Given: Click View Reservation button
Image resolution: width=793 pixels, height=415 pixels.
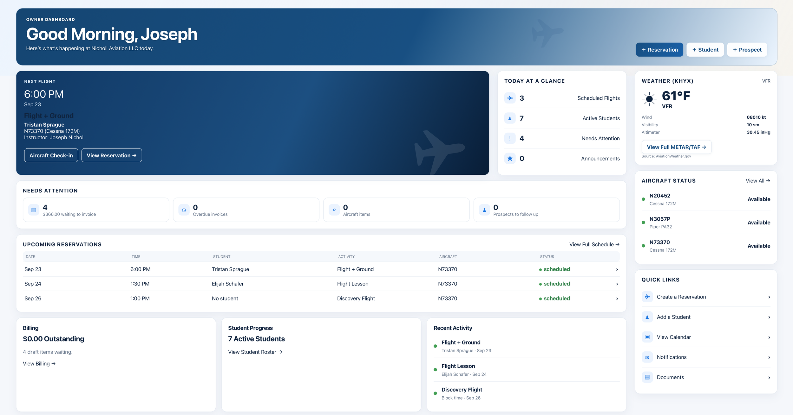Looking at the screenshot, I should (112, 155).
